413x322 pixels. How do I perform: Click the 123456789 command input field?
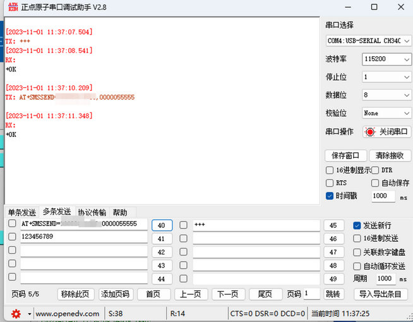83,237
